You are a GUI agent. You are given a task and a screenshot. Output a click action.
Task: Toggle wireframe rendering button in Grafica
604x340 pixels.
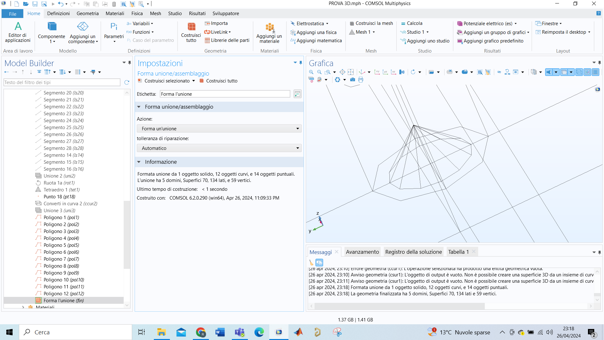[x=579, y=72]
